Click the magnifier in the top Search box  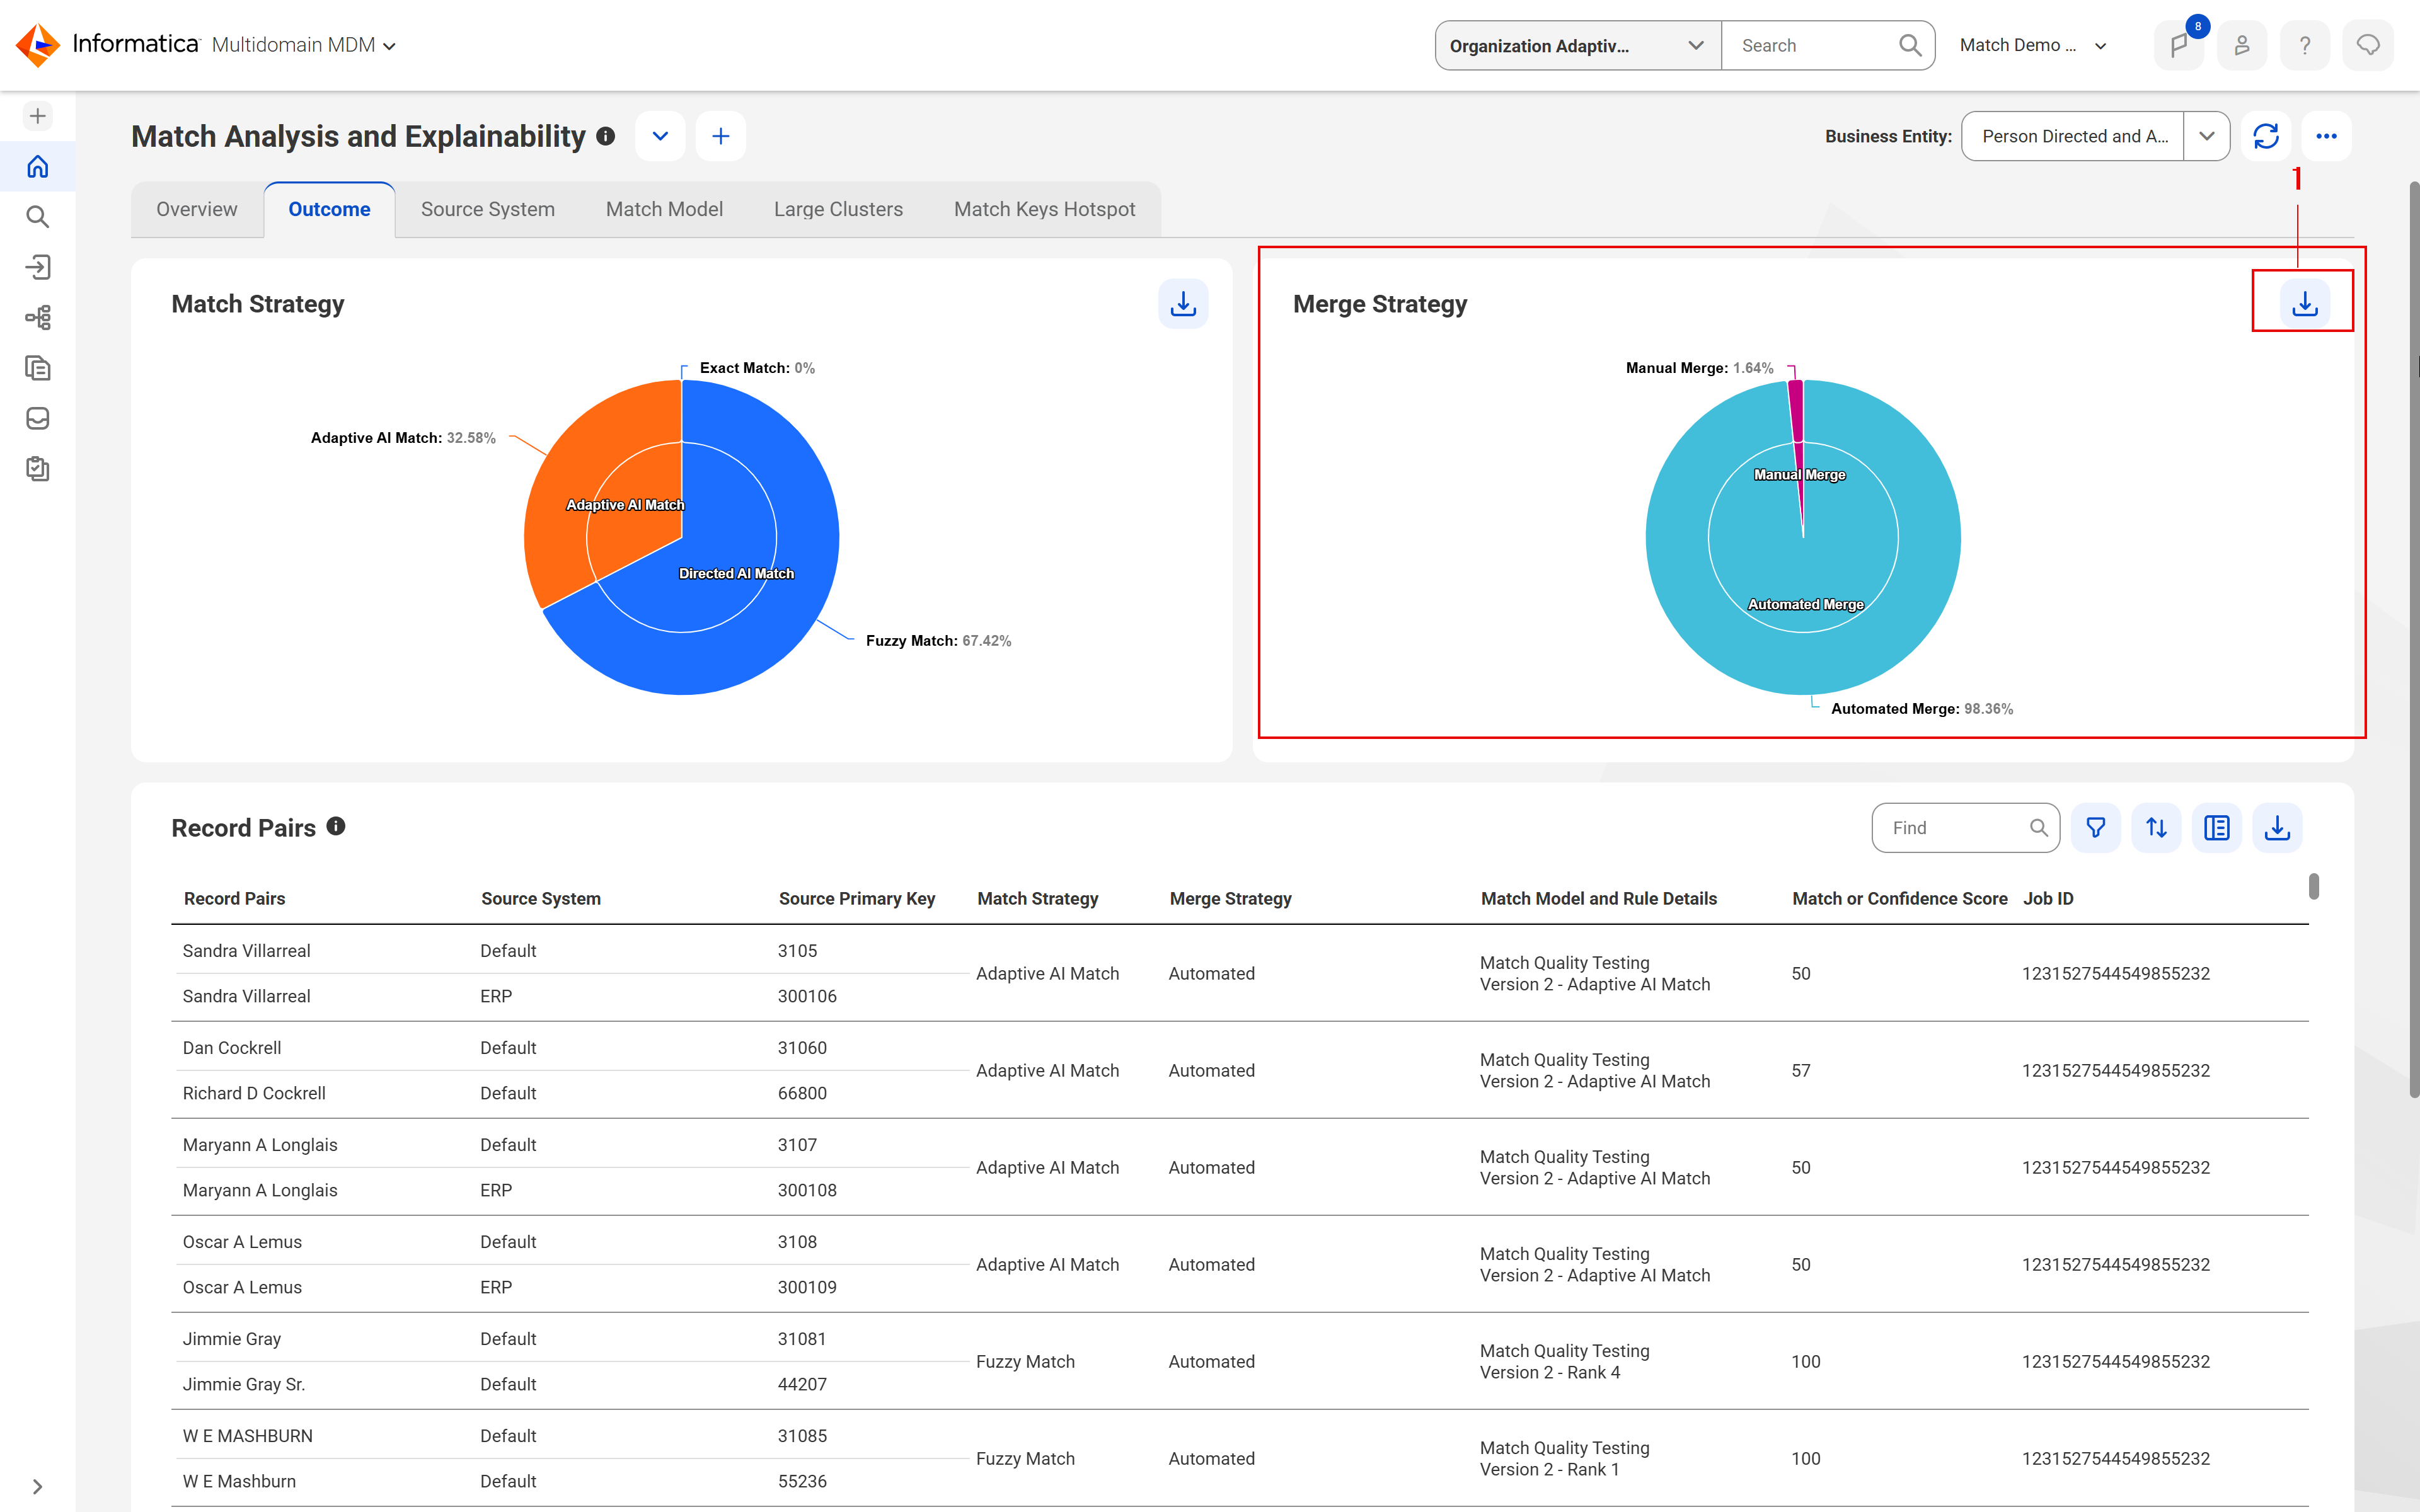click(x=1909, y=45)
